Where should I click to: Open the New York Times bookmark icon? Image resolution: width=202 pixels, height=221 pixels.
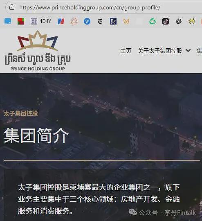click(100, 21)
